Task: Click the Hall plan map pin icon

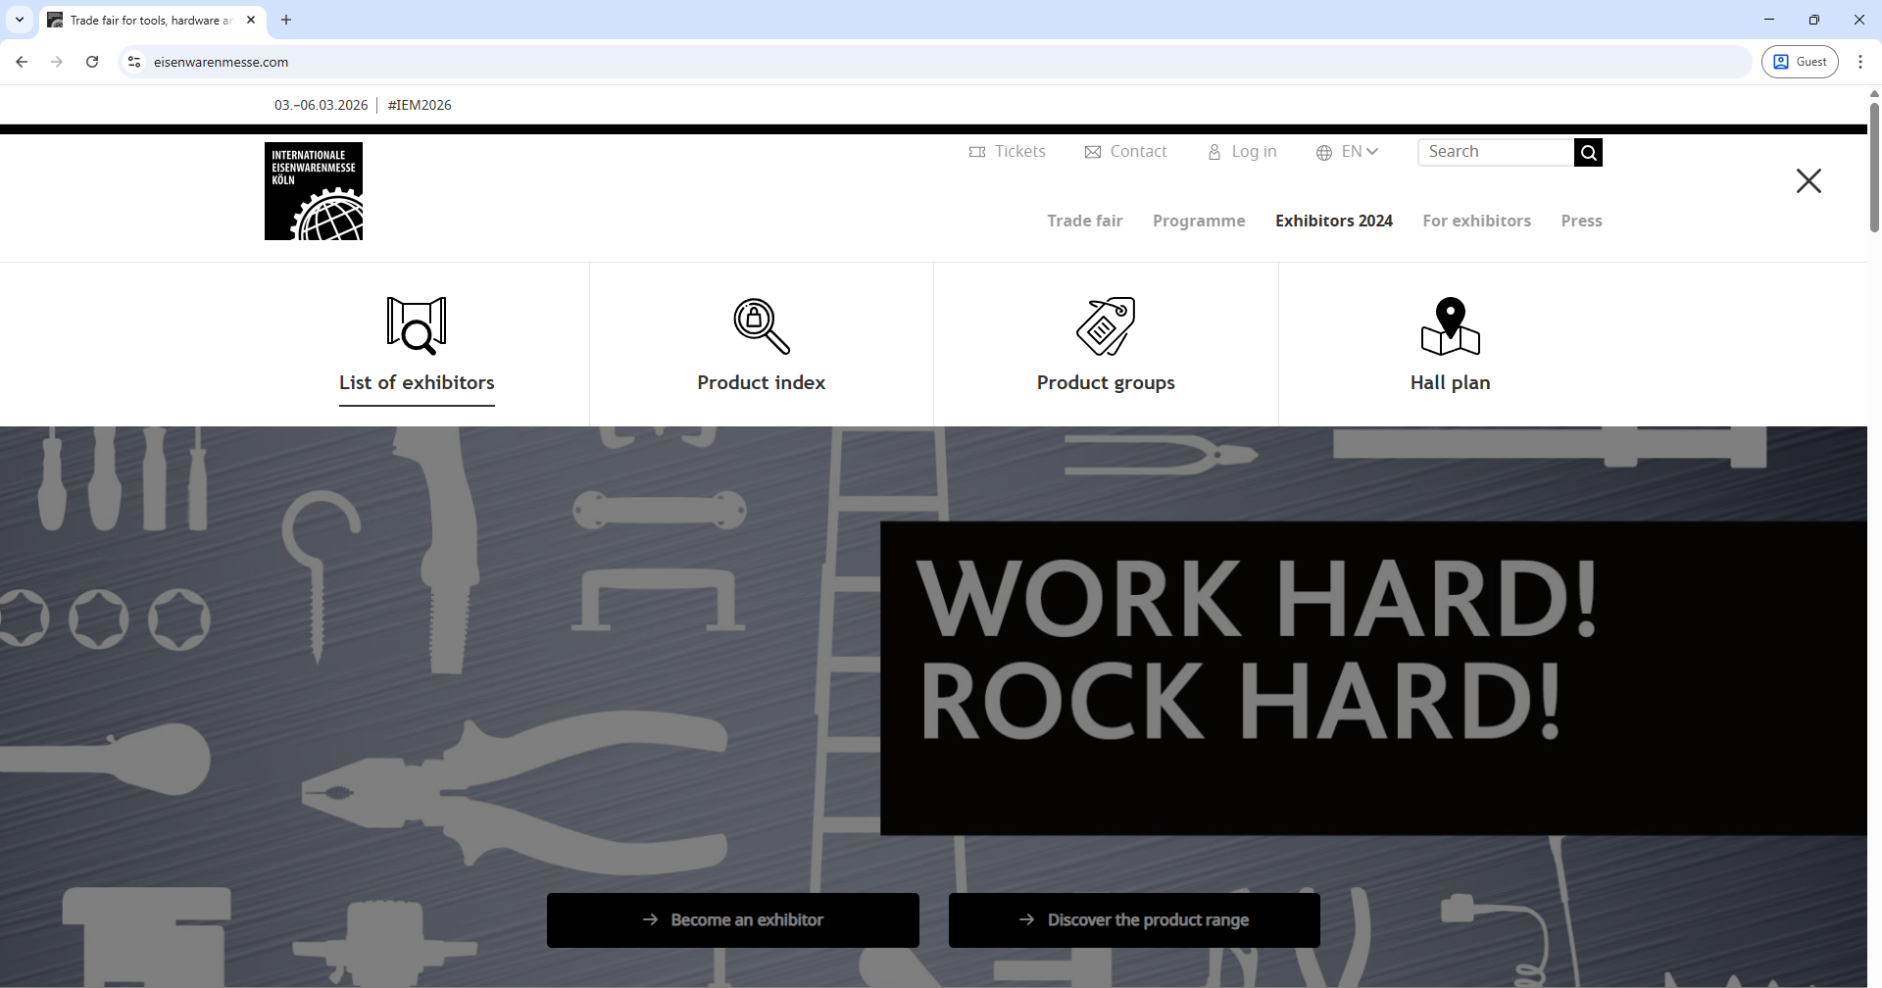Action: pyautogui.click(x=1450, y=325)
